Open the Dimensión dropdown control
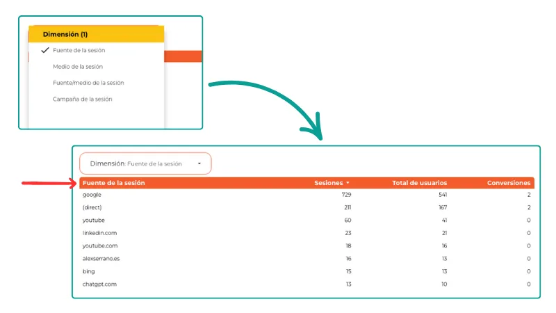 (145, 163)
